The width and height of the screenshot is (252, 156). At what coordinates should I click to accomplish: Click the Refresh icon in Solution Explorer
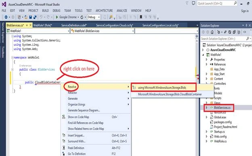(x=230, y=32)
